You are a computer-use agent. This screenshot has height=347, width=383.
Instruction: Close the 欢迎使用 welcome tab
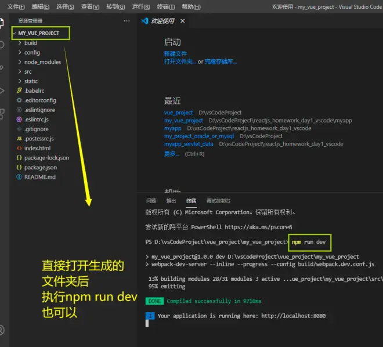click(182, 21)
